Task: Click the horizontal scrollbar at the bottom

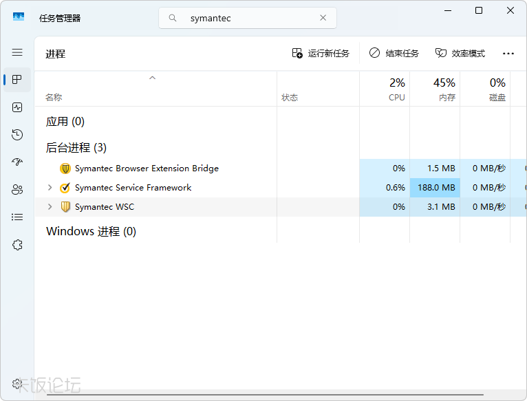Action: [265, 395]
